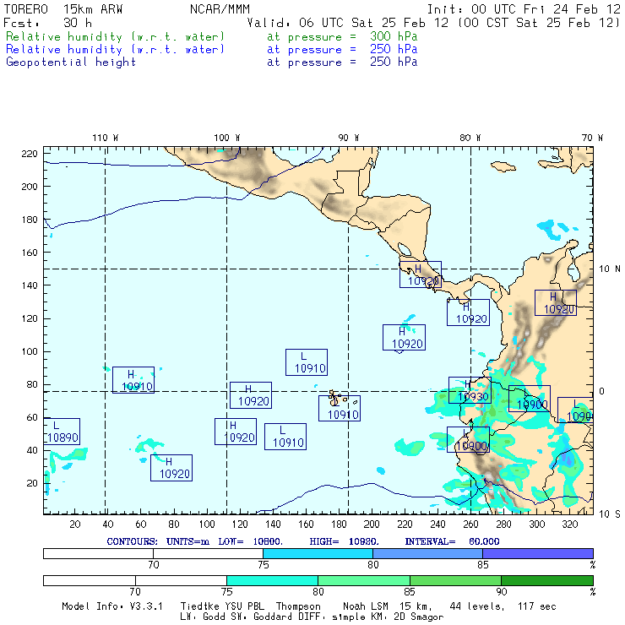Select "Tiedtke" in the model info line
This screenshot has width=625, height=625.
(201, 606)
